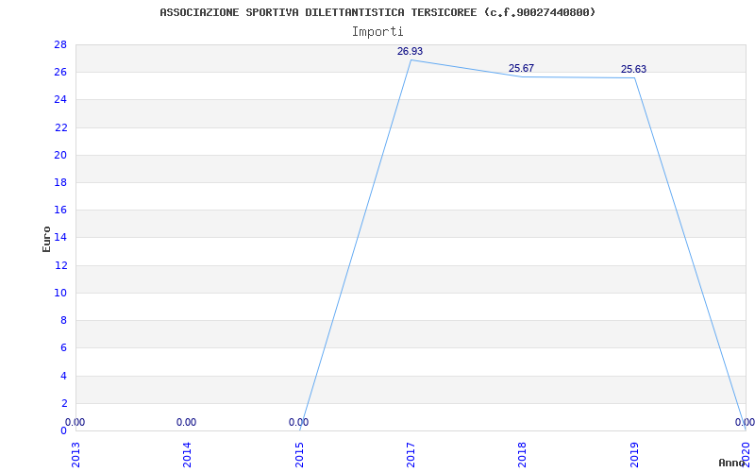The image size is (755, 472).
Task: Select the 2014 x-axis year label
Action: pyautogui.click(x=187, y=455)
